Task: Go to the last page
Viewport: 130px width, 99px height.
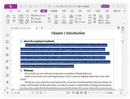Action: click(x=37, y=93)
